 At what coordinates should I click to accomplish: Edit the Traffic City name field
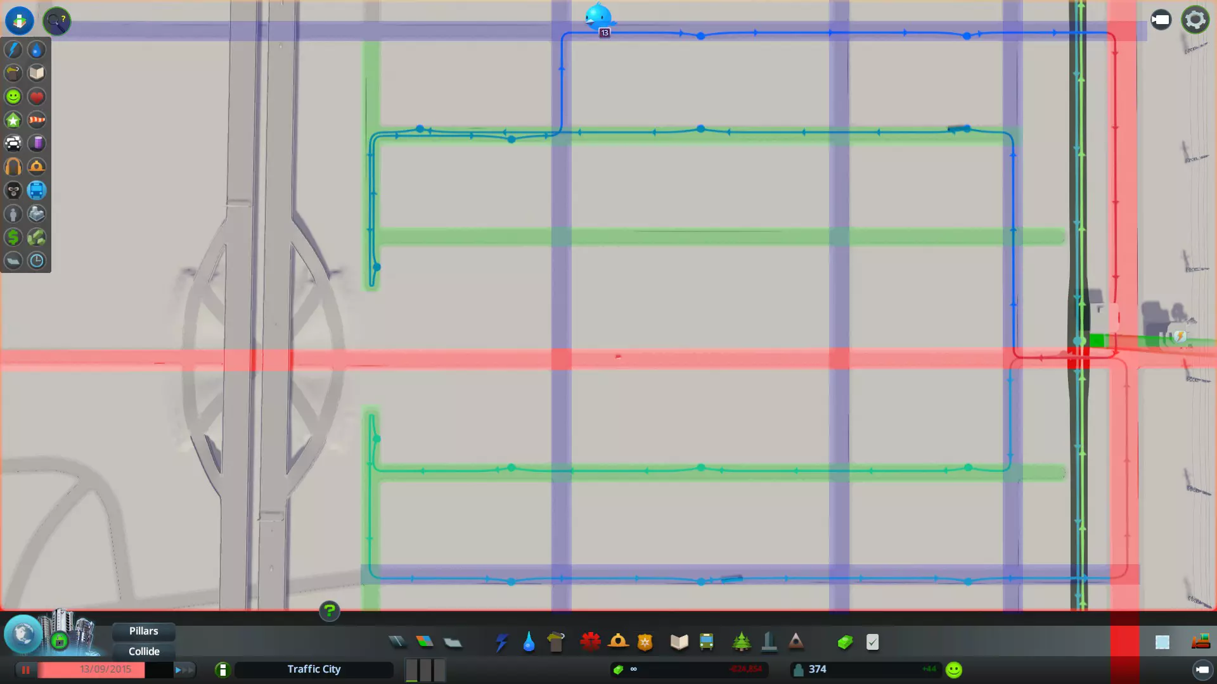pyautogui.click(x=314, y=669)
